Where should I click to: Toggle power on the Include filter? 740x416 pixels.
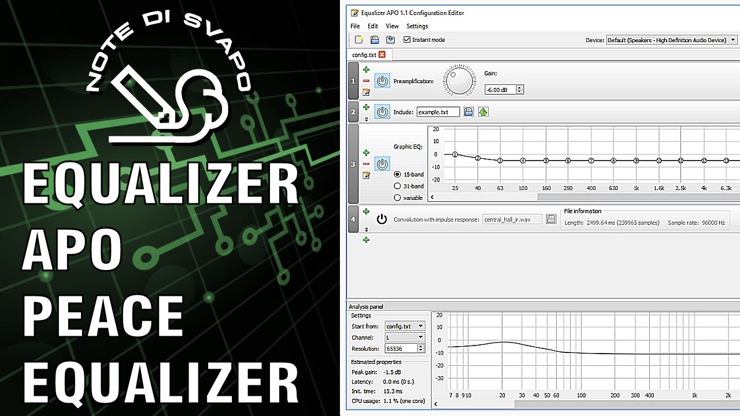[382, 112]
